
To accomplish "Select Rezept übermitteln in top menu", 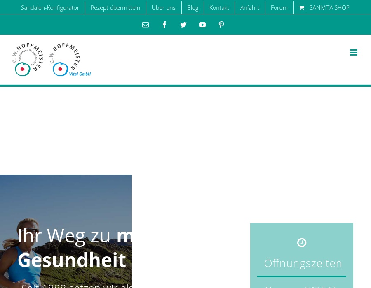I will pos(115,8).
